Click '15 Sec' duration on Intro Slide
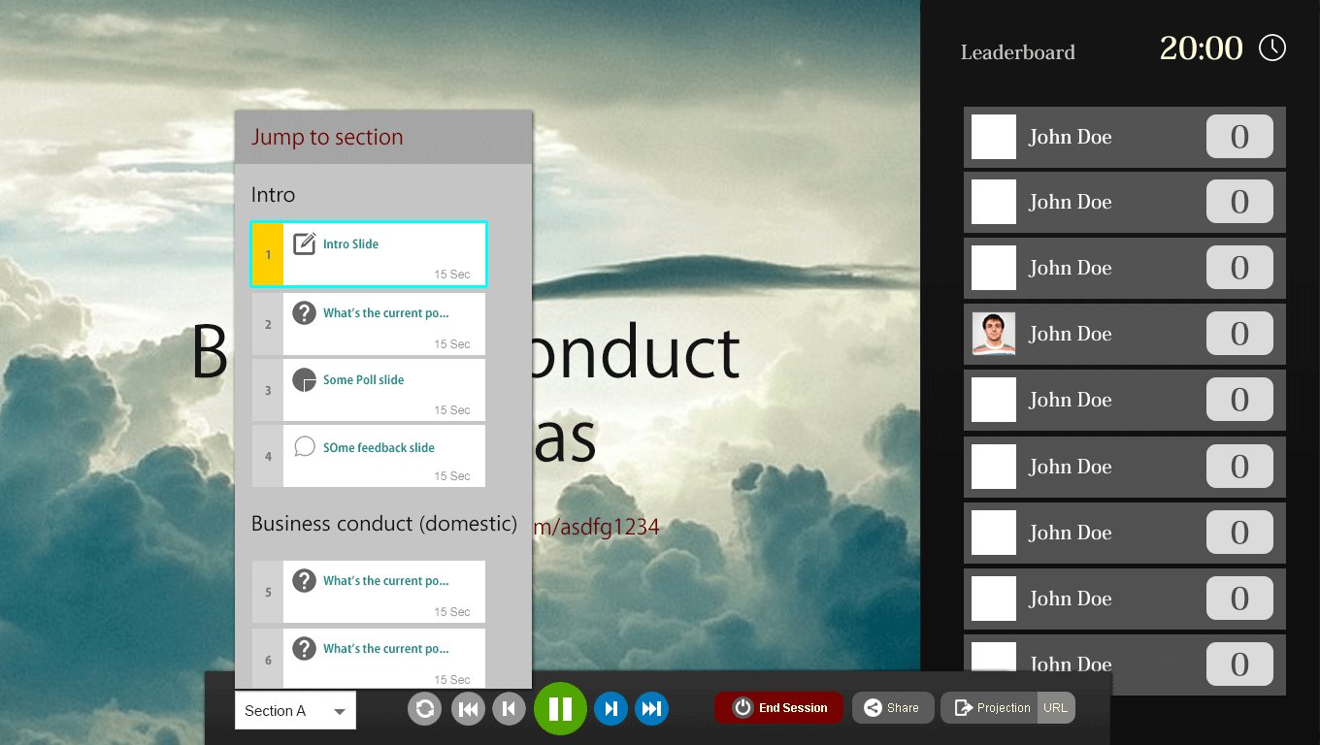This screenshot has height=745, width=1320. coord(452,275)
